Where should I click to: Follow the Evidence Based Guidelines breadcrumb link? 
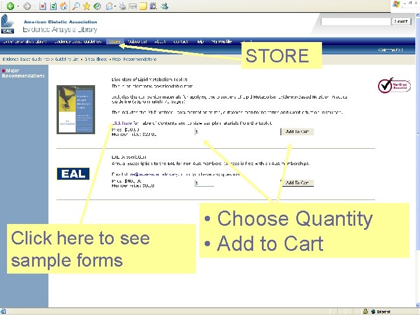26,59
